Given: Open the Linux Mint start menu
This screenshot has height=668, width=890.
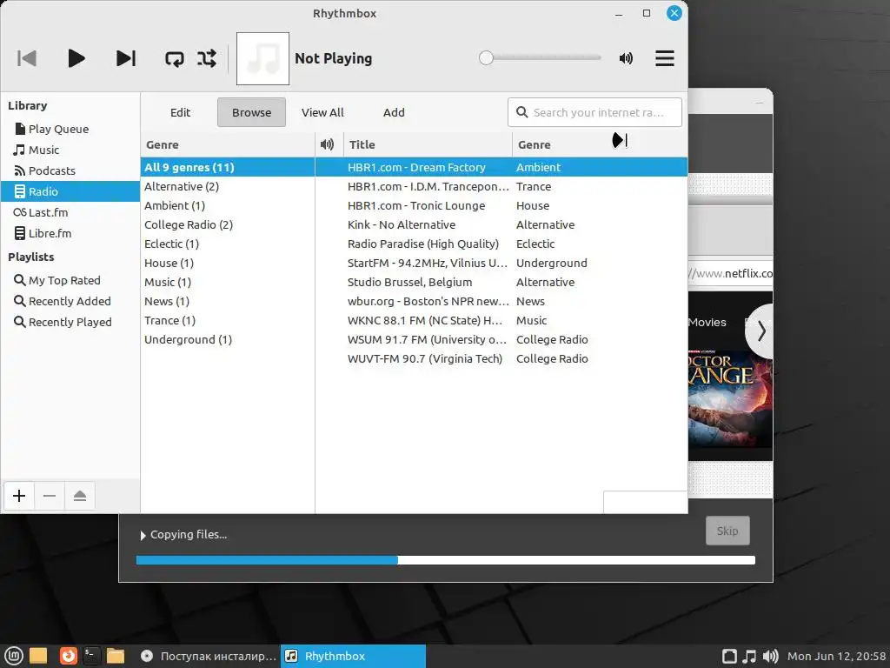Looking at the screenshot, I should 14,656.
